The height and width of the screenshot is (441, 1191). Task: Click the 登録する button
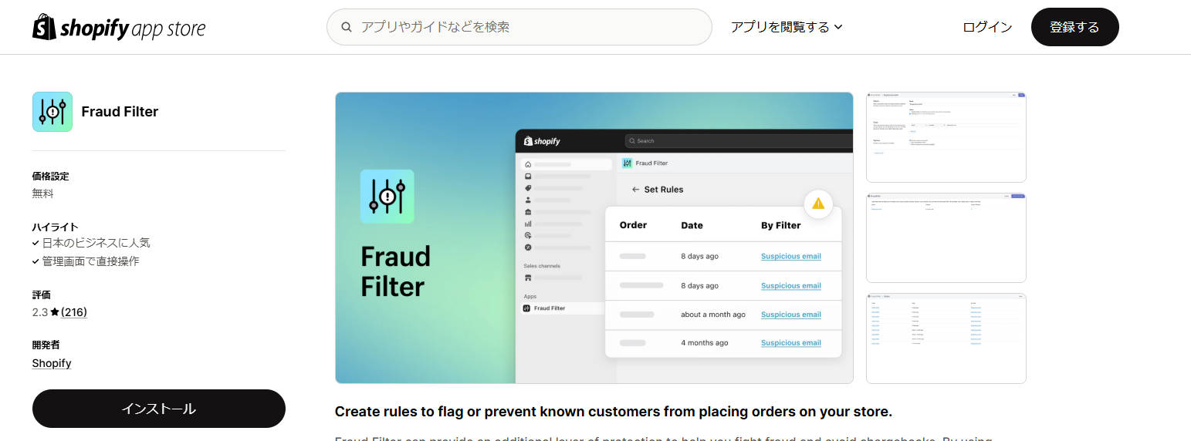1074,27
